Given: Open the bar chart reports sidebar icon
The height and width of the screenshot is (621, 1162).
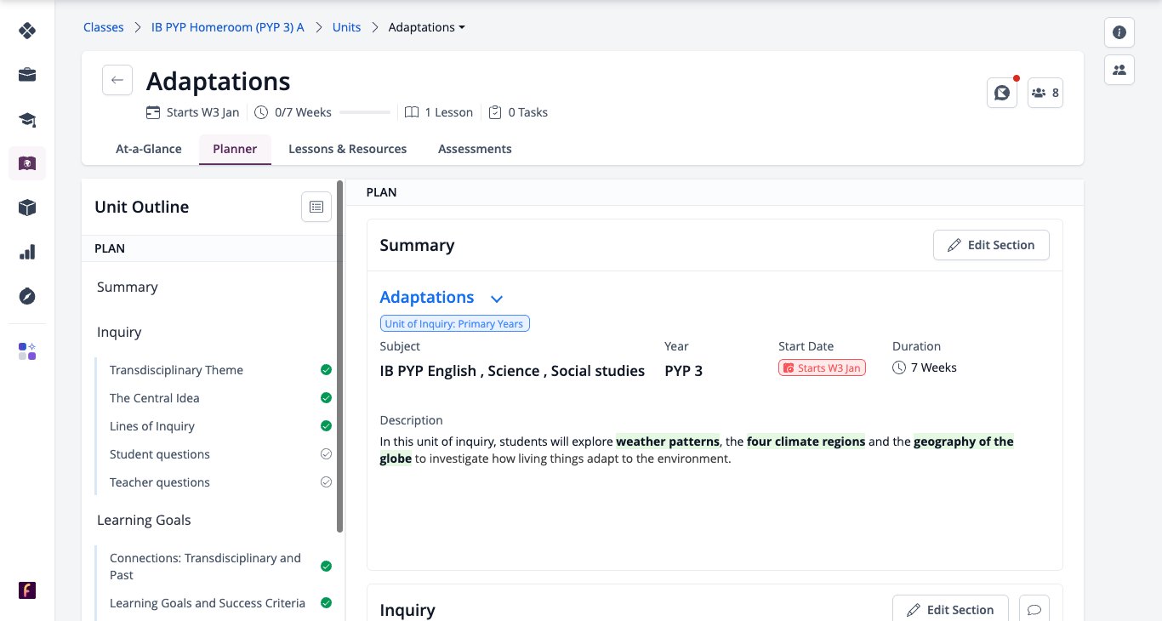Looking at the screenshot, I should point(27,252).
